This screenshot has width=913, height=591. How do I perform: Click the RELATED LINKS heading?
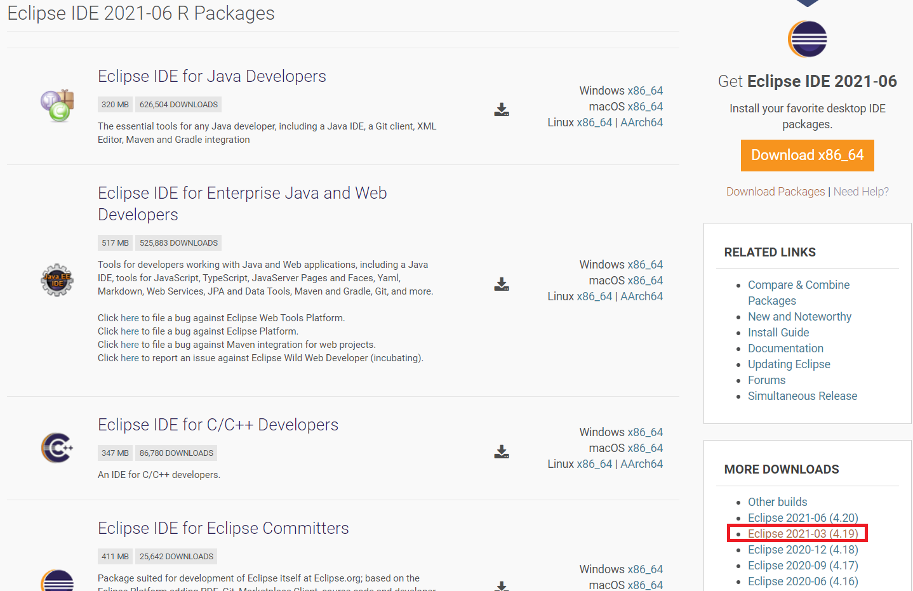click(x=770, y=253)
